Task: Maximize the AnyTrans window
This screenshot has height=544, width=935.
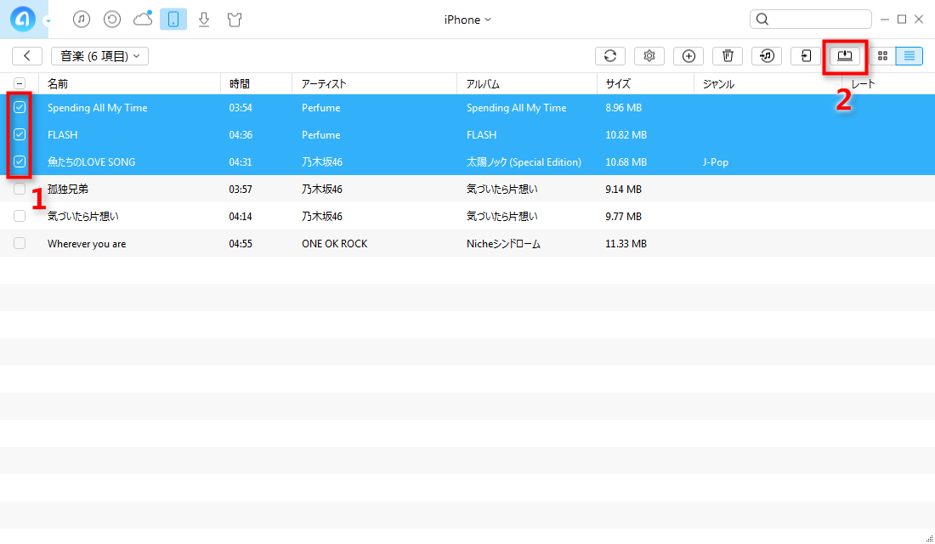Action: coord(902,19)
